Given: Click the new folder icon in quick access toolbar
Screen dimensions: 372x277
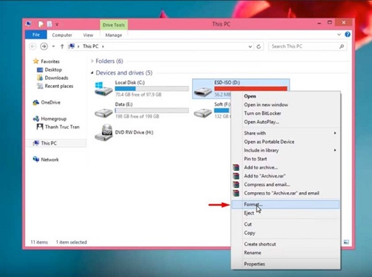Looking at the screenshot, I should point(50,24).
